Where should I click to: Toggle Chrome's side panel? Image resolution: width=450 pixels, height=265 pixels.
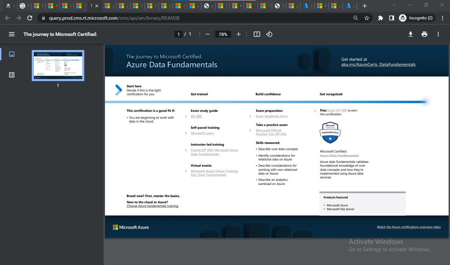click(x=391, y=18)
